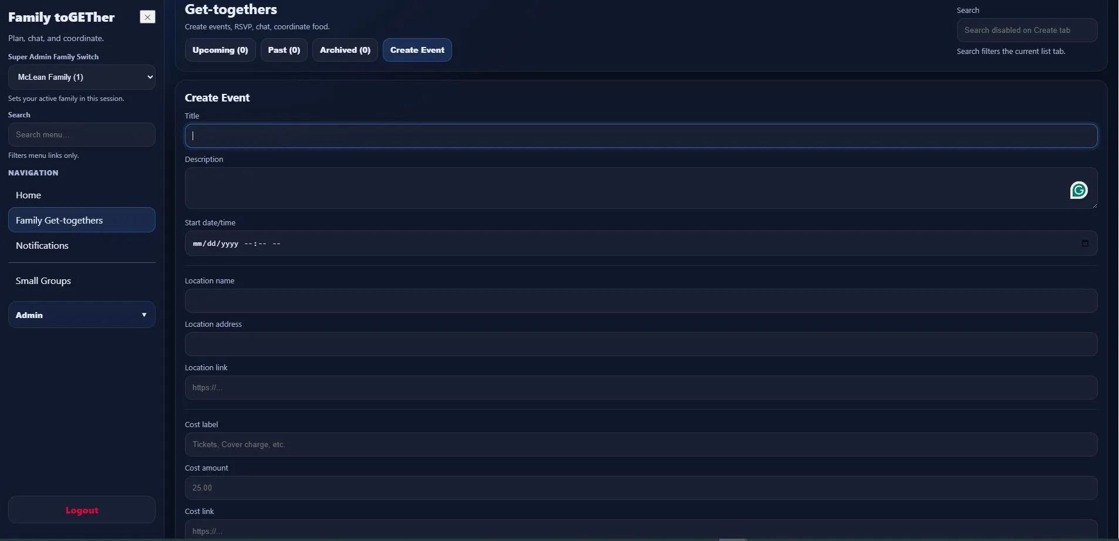The width and height of the screenshot is (1119, 541).
Task: Select the Create Event tab
Action: (417, 50)
